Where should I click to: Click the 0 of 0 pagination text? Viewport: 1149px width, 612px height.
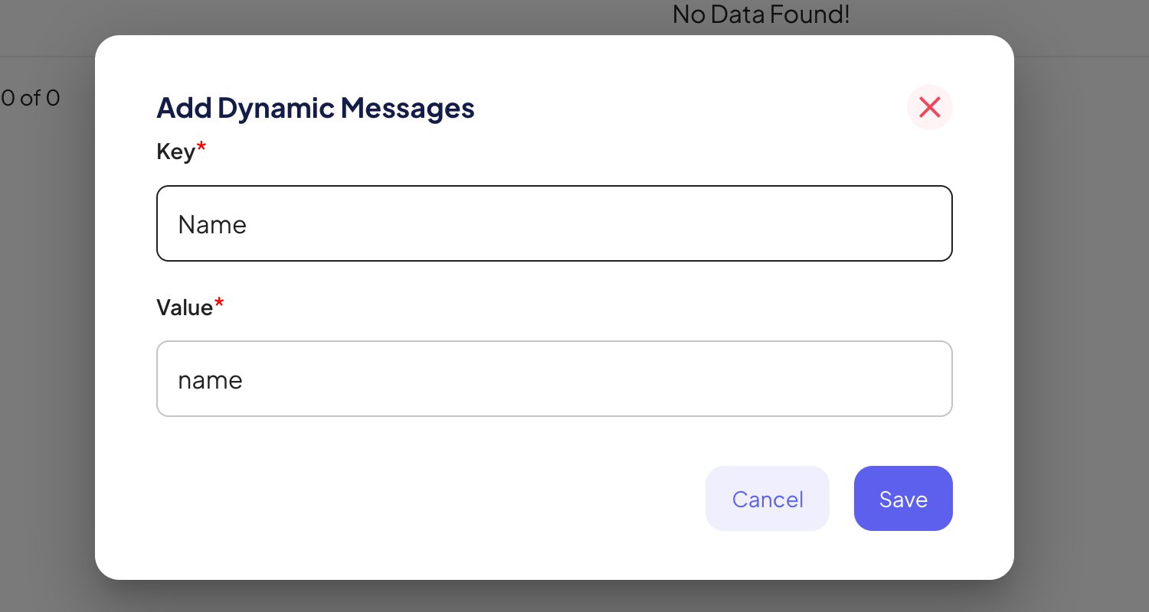tap(31, 98)
